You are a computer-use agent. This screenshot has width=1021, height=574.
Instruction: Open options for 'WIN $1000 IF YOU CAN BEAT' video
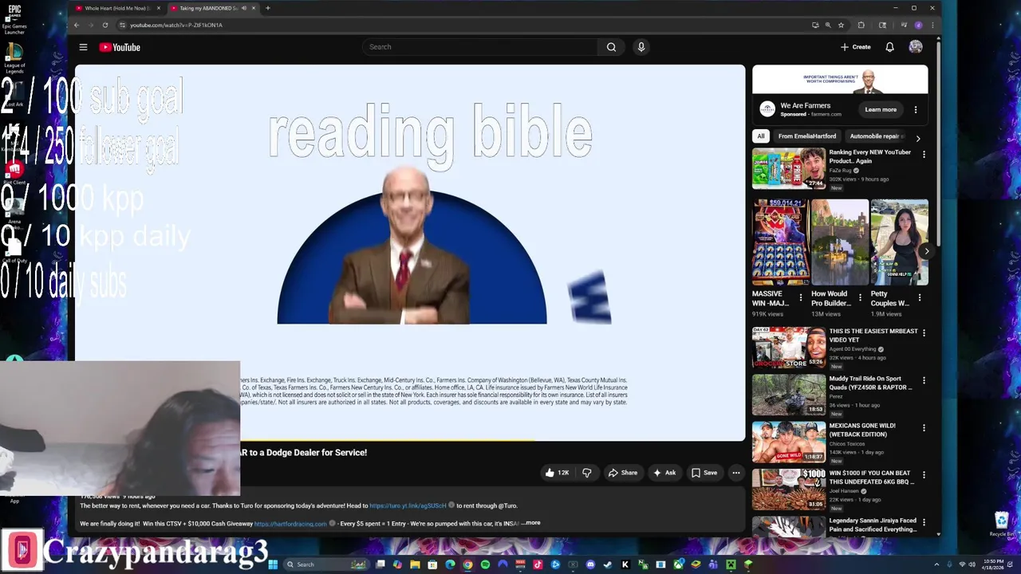(924, 476)
